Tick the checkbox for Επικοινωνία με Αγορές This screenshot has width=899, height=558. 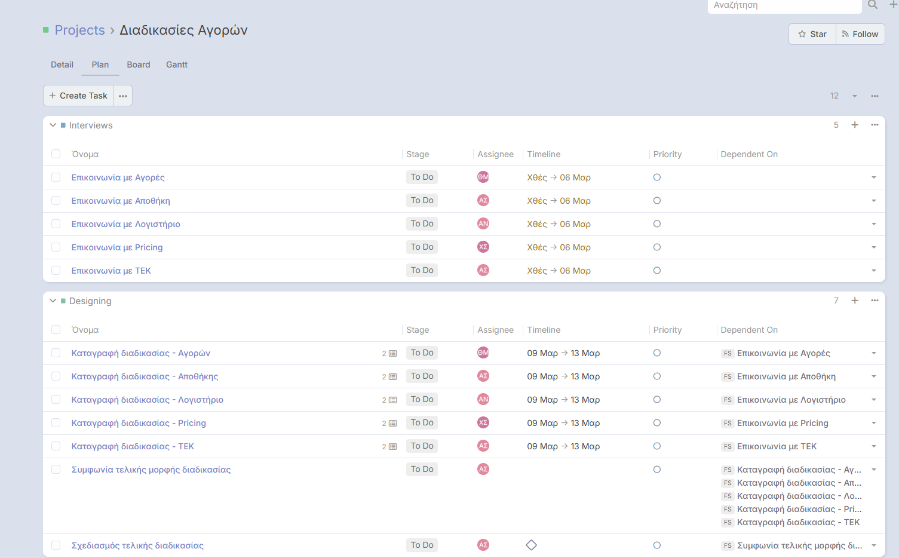56,177
